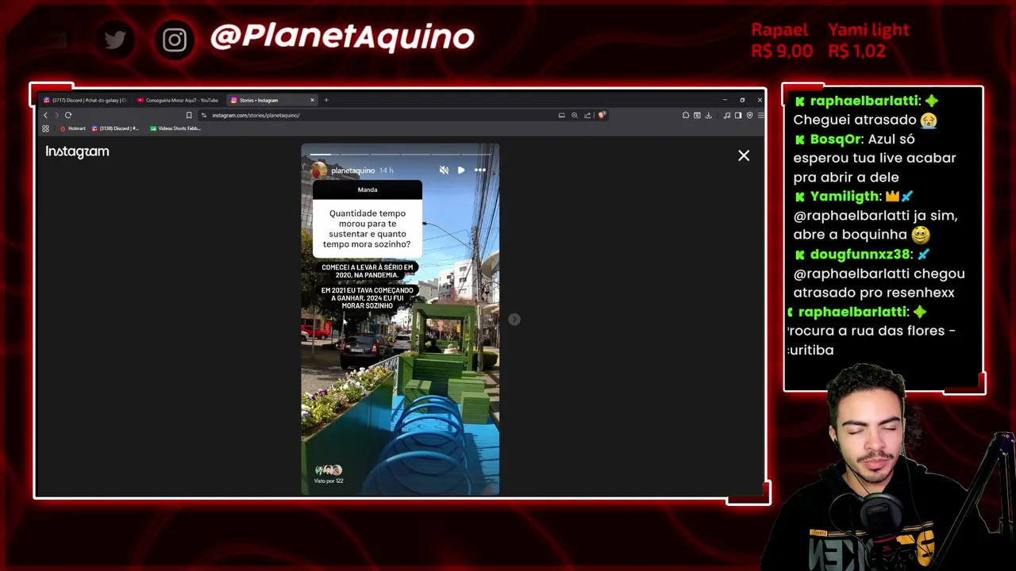The width and height of the screenshot is (1016, 571).
Task: Open the 'Visto por 122' viewers list
Action: 329,475
